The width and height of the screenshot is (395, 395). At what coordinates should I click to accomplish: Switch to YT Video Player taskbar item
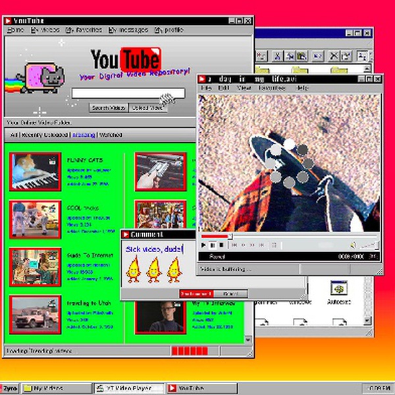point(129,388)
